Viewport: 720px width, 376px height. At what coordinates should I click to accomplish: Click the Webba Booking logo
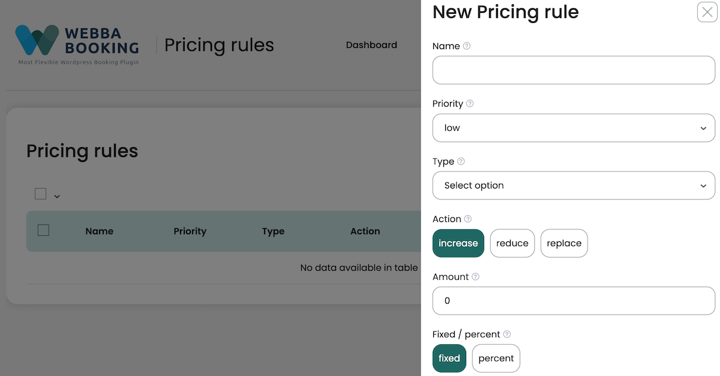[x=77, y=45]
